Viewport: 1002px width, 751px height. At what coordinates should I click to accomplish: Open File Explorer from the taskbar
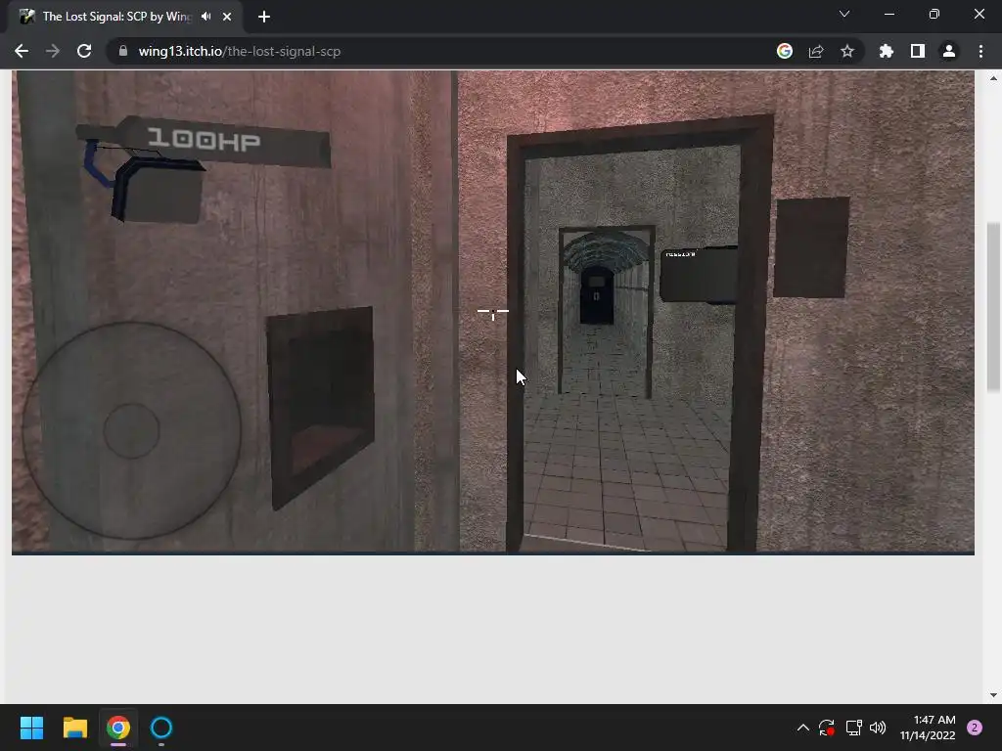[x=74, y=728]
